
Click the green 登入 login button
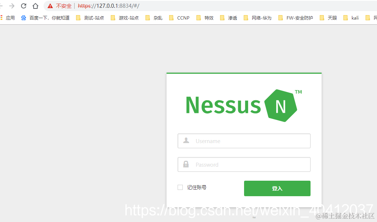click(x=277, y=188)
